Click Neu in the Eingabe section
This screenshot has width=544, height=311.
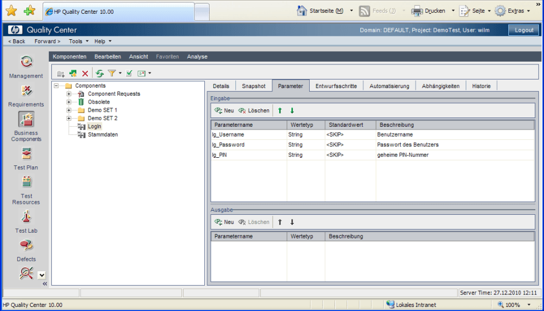pyautogui.click(x=224, y=111)
